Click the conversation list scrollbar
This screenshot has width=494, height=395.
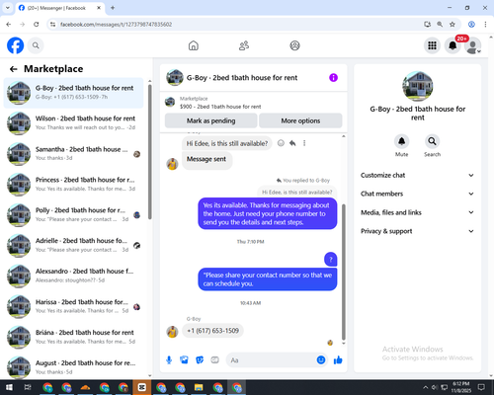[150, 152]
